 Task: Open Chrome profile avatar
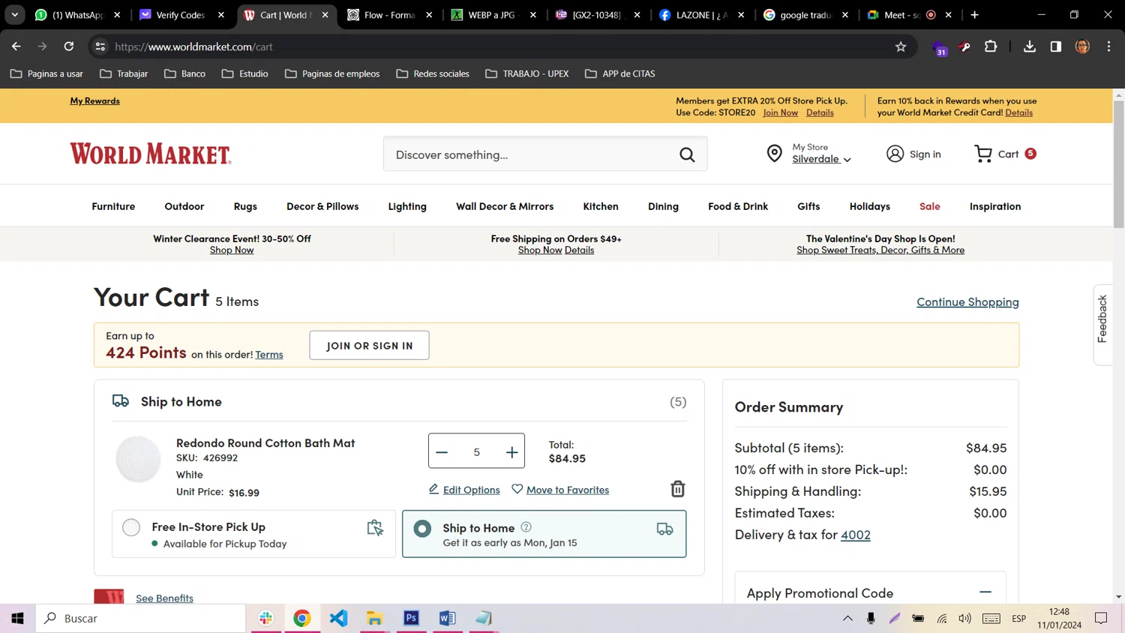1082,46
